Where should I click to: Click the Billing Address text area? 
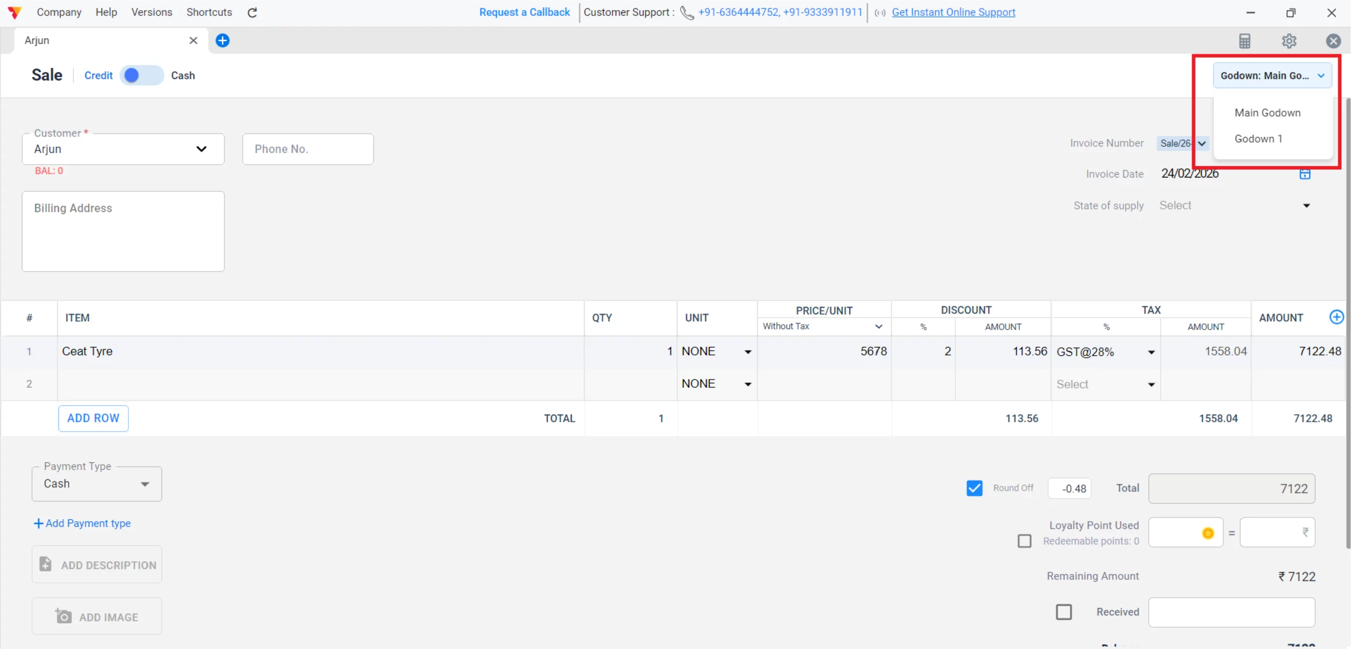pos(123,231)
